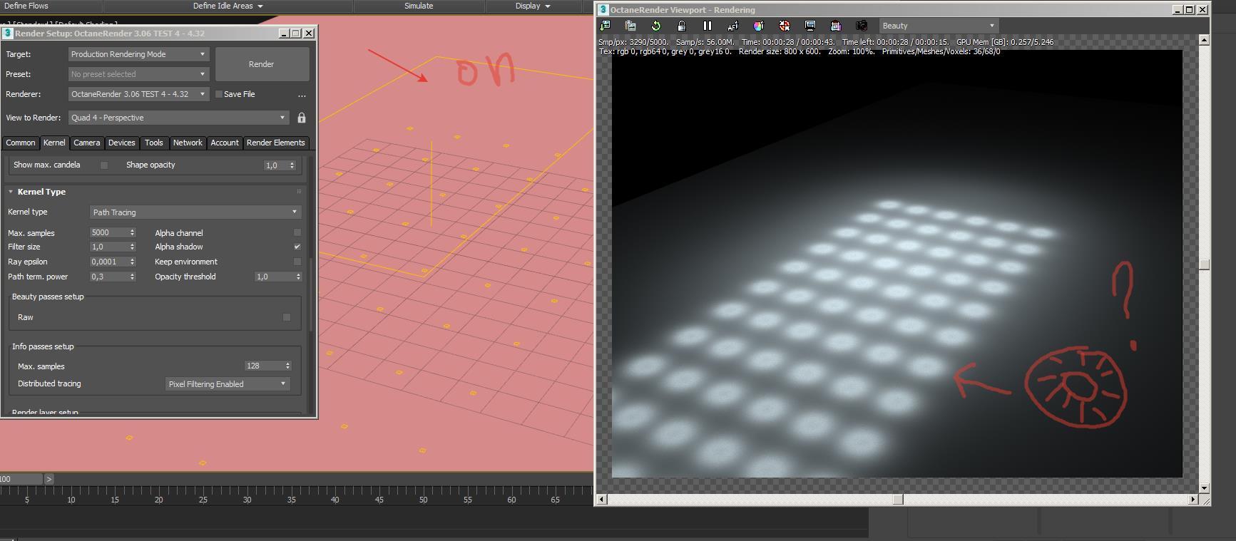
Task: Enable the Alpha channel checkbox
Action: (x=297, y=233)
